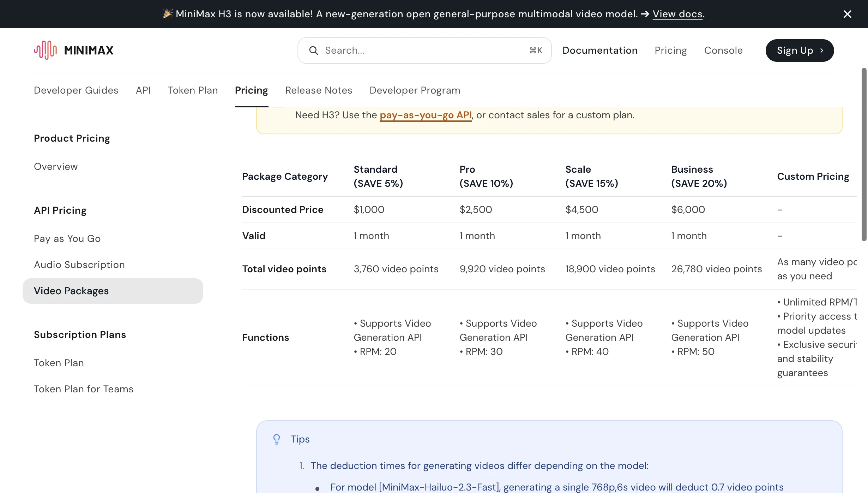The height and width of the screenshot is (493, 868).
Task: Focus the Search input field
Action: (424, 51)
